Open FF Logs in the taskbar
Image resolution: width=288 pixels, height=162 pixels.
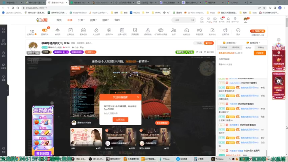coord(165,159)
